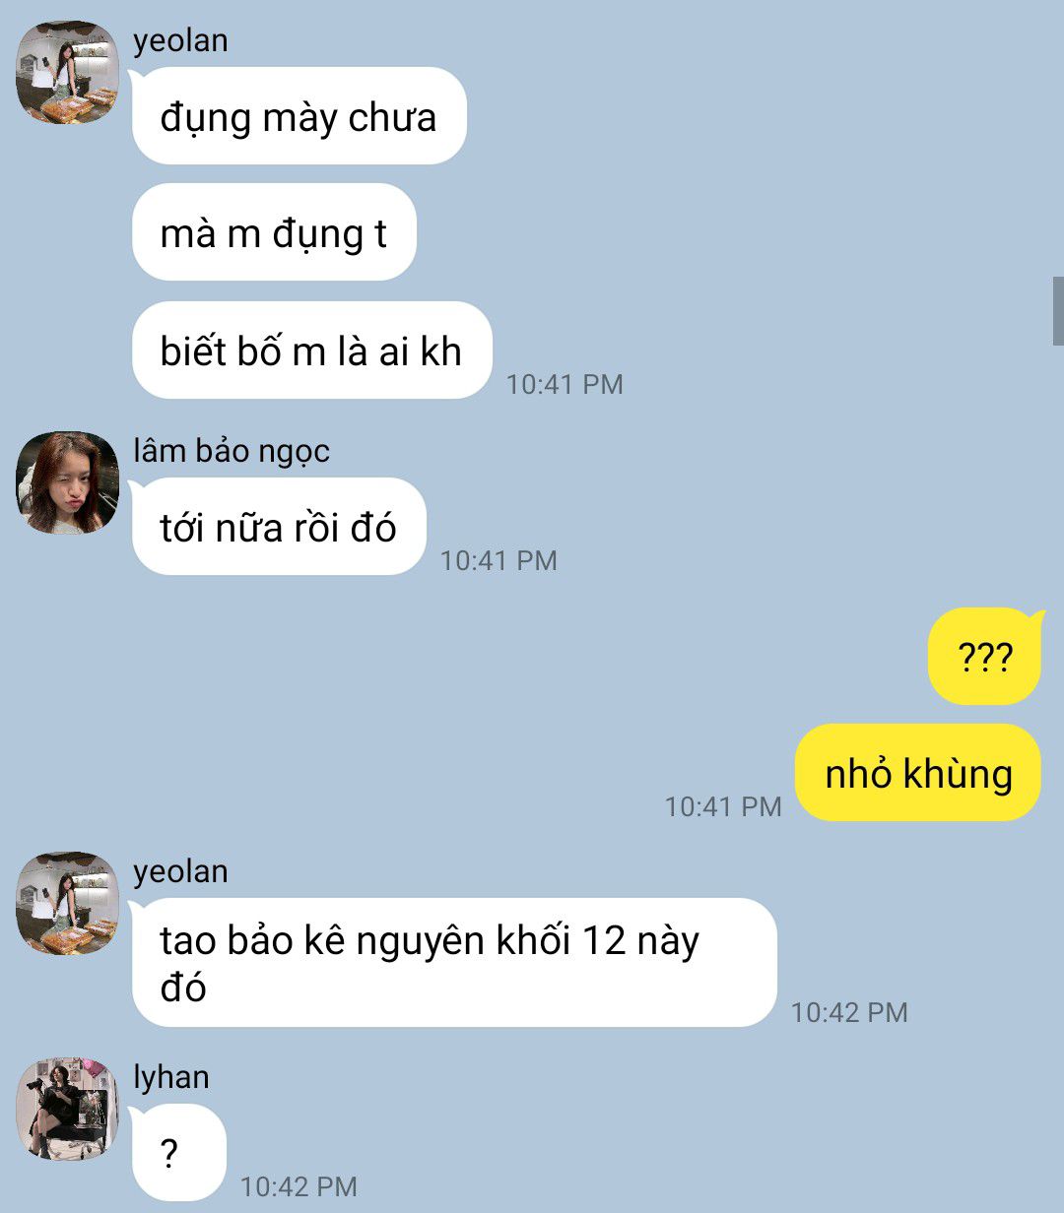Screen dimensions: 1064x1213
Task: Tap lyhan's profile picture
Action: [67, 1109]
